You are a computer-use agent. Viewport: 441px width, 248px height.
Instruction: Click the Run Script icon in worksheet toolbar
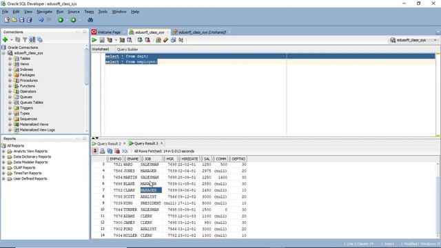[102, 40]
